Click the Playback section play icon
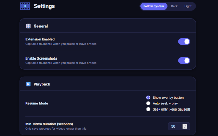 click(28, 84)
